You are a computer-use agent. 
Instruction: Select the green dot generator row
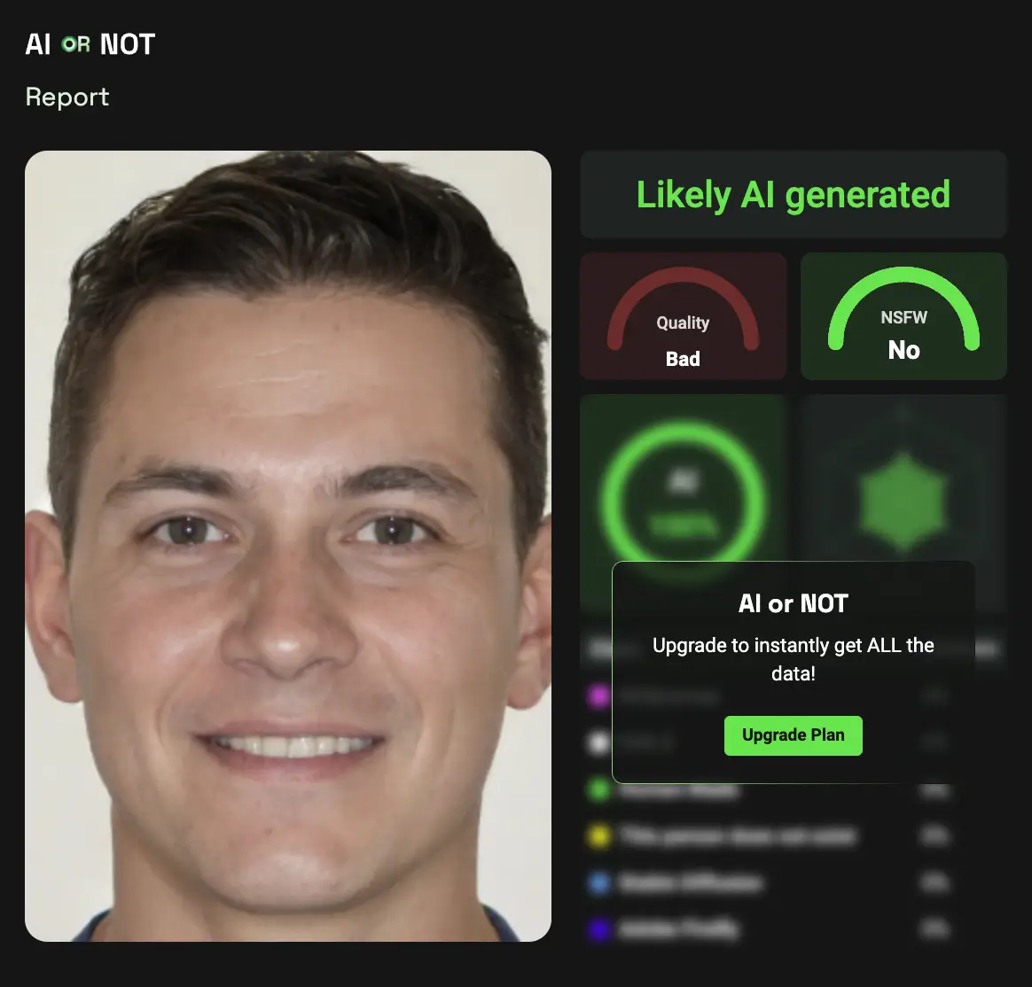[768, 789]
